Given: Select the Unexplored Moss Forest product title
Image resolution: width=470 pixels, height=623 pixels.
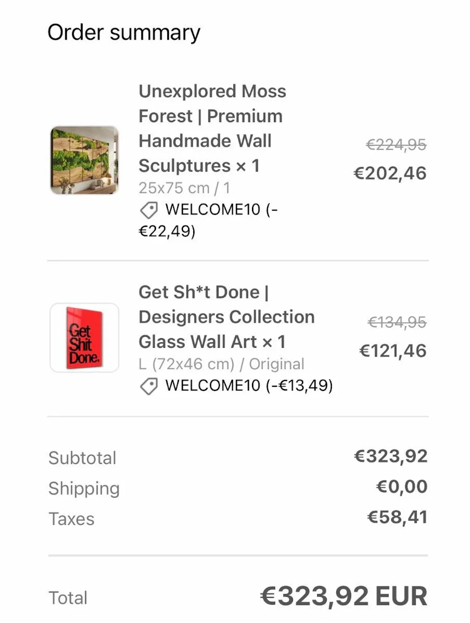Looking at the screenshot, I should [212, 128].
